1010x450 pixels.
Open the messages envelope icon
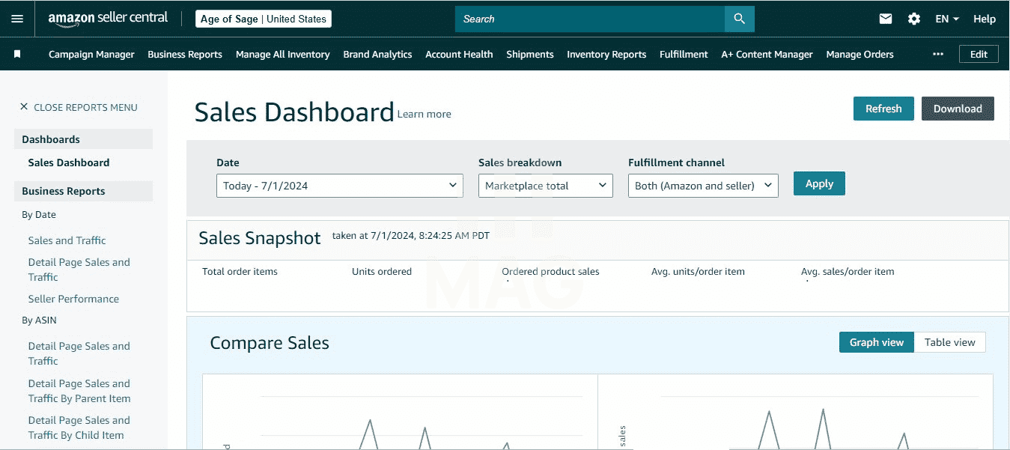click(x=886, y=19)
